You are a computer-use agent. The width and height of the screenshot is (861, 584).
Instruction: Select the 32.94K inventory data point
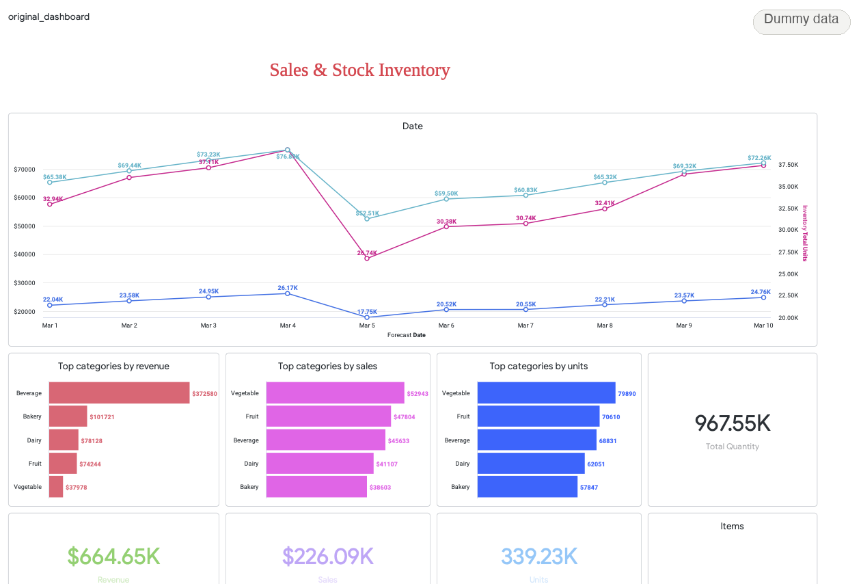tap(50, 204)
